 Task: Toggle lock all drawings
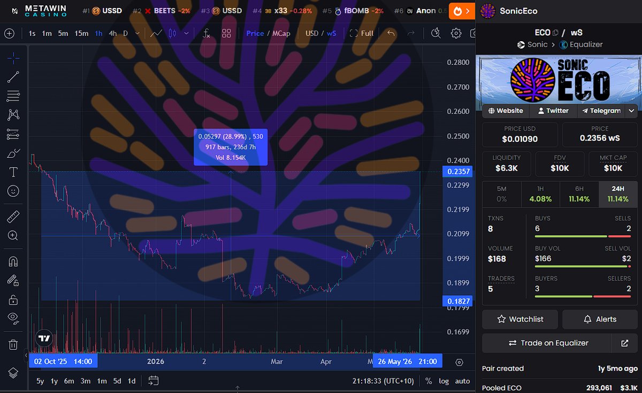click(x=13, y=299)
